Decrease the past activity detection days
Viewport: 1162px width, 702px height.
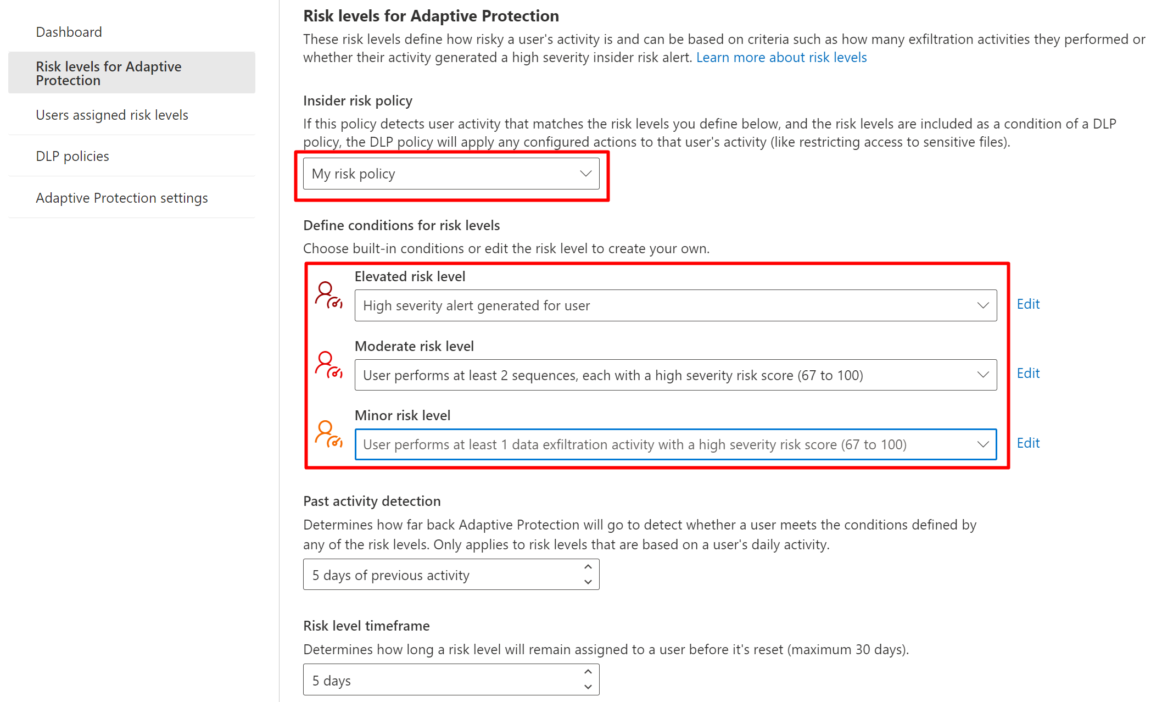[x=588, y=582]
